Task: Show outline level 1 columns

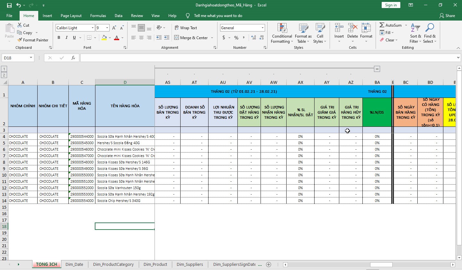Action: click(4, 69)
